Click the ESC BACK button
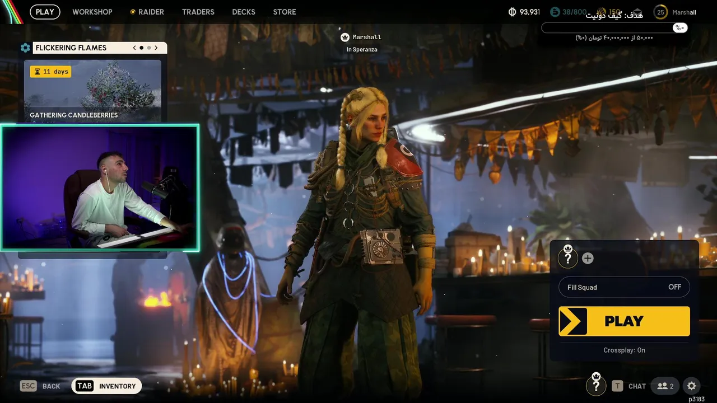The height and width of the screenshot is (403, 717). click(40, 386)
